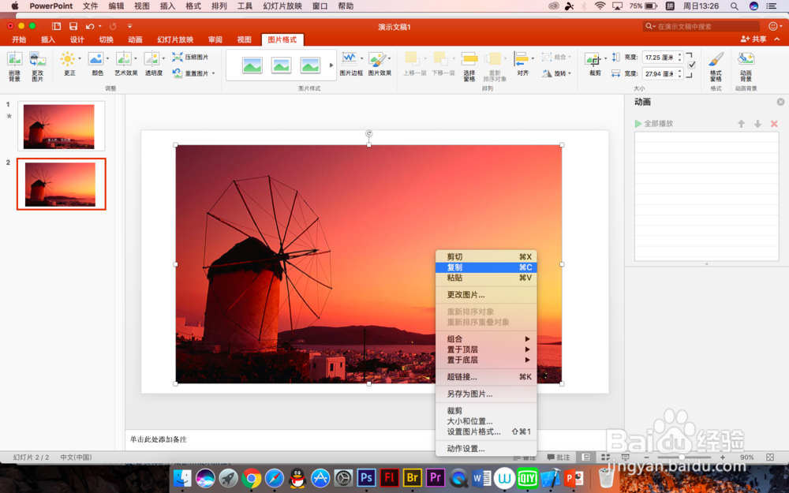This screenshot has height=493, width=789.
Task: Expand the picture styles gallery arrow
Action: [331, 65]
